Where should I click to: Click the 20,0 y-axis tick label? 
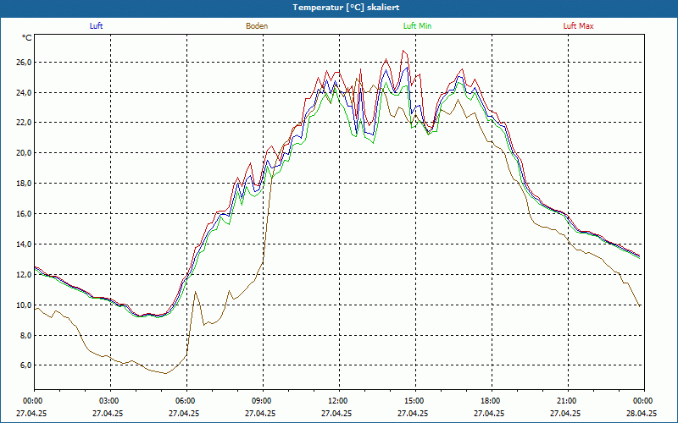click(23, 153)
